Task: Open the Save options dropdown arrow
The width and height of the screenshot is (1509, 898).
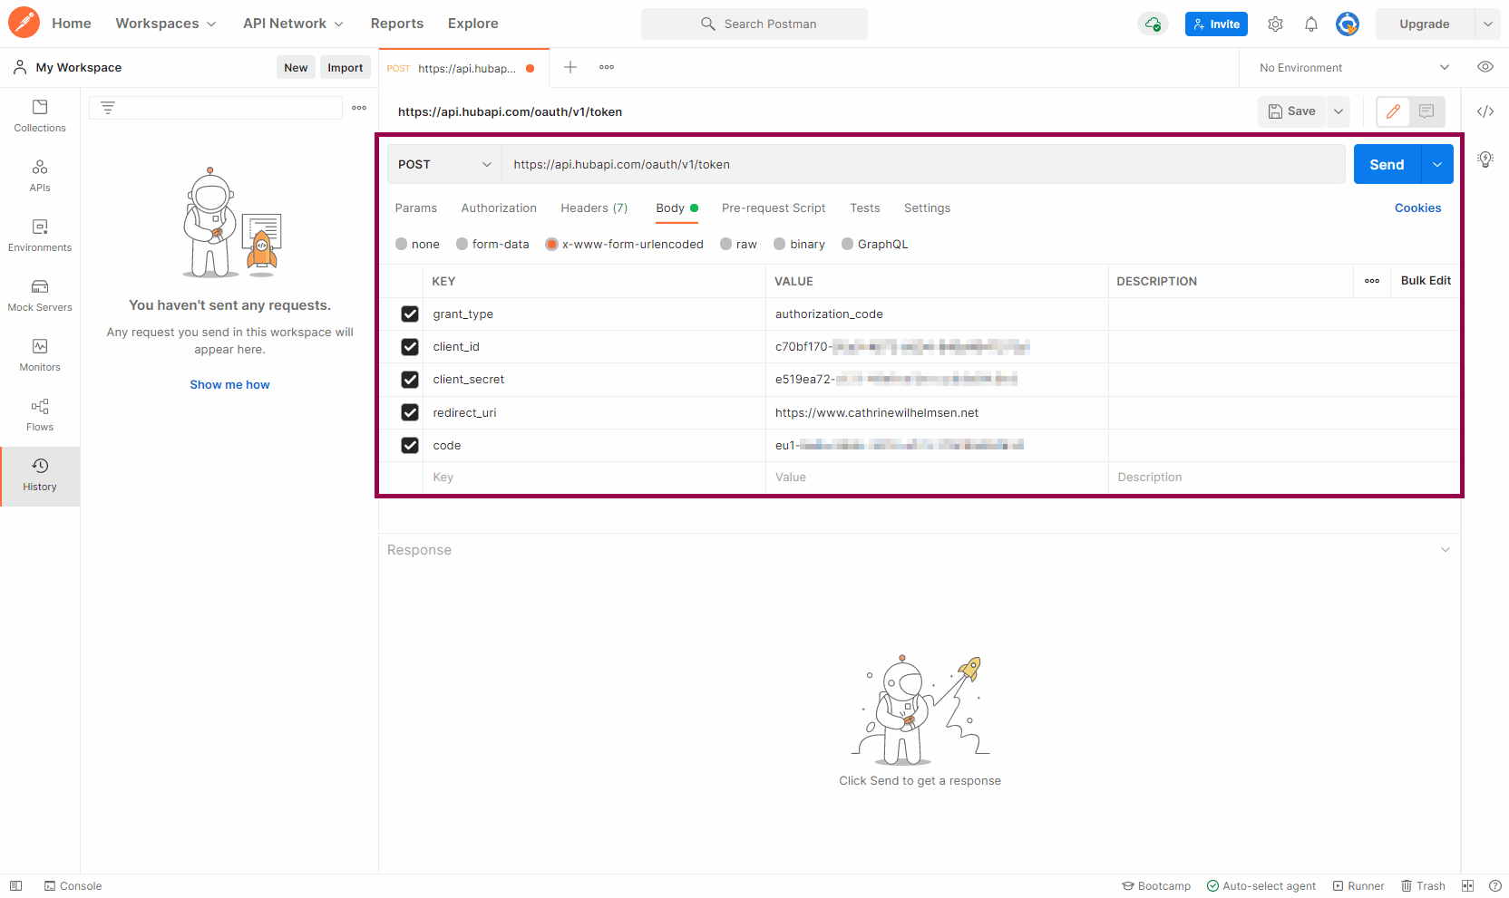Action: pyautogui.click(x=1338, y=111)
